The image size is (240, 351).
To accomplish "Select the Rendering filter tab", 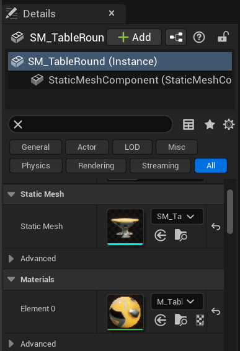I will (96, 166).
